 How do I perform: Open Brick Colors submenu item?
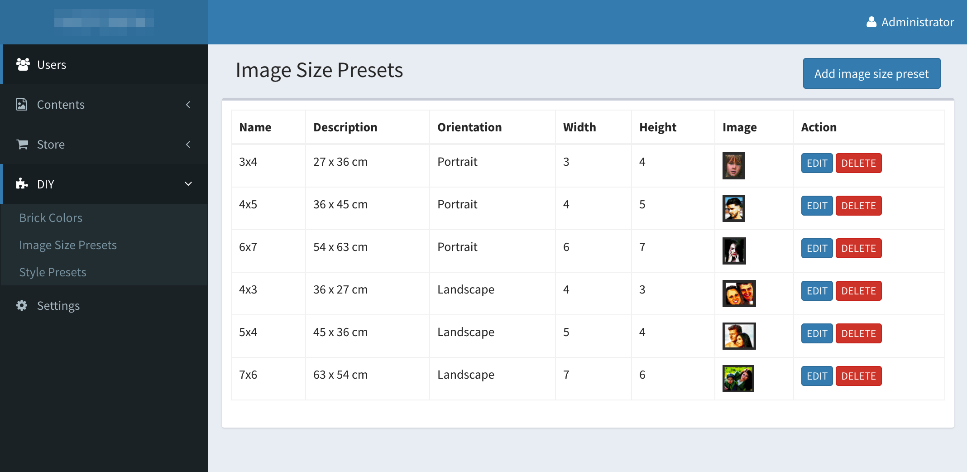[x=51, y=218]
